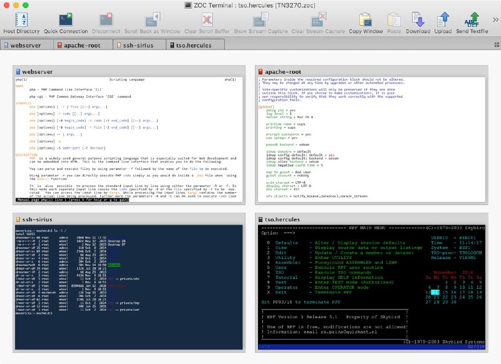Disconnect the current session

point(105,22)
